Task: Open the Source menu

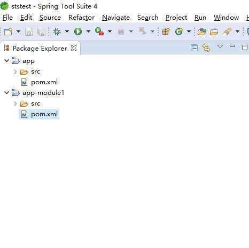Action: (x=50, y=18)
